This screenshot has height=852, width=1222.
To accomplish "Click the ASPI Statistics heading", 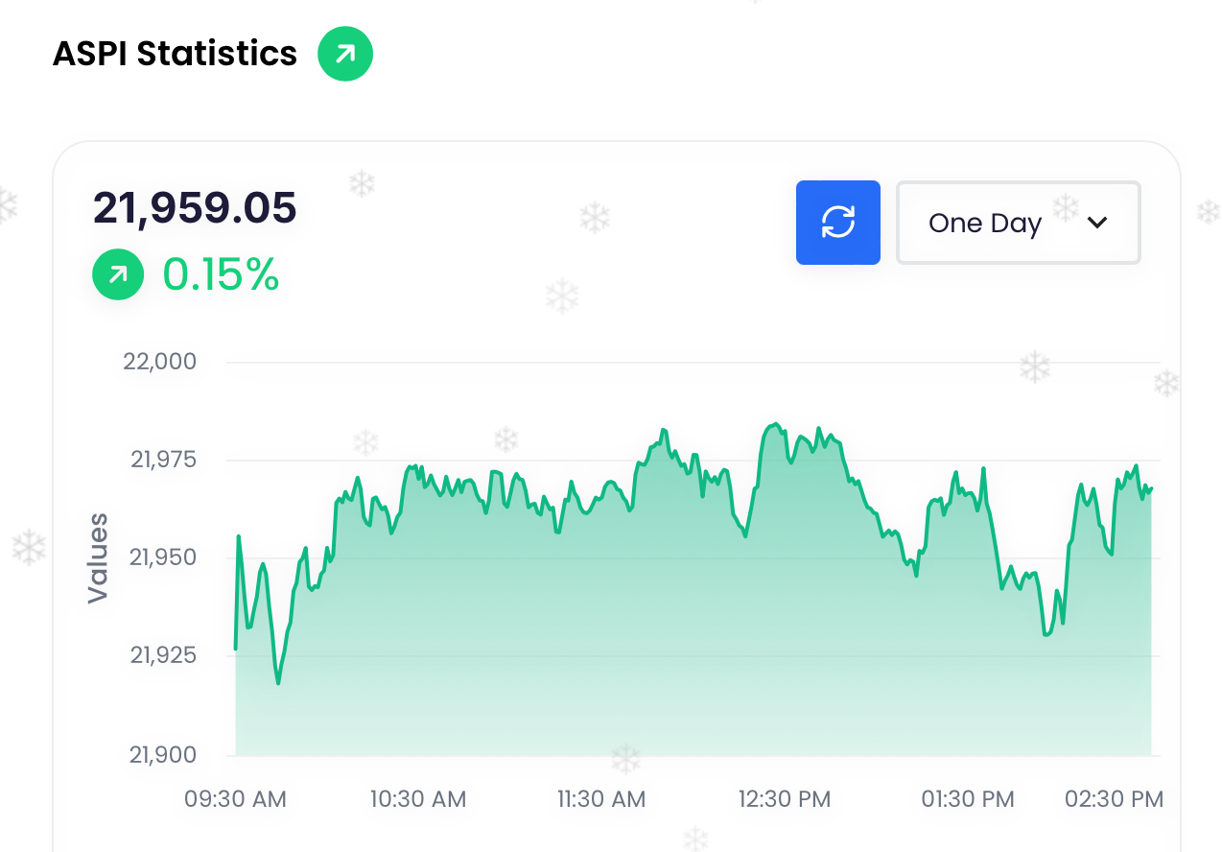I will pos(175,54).
